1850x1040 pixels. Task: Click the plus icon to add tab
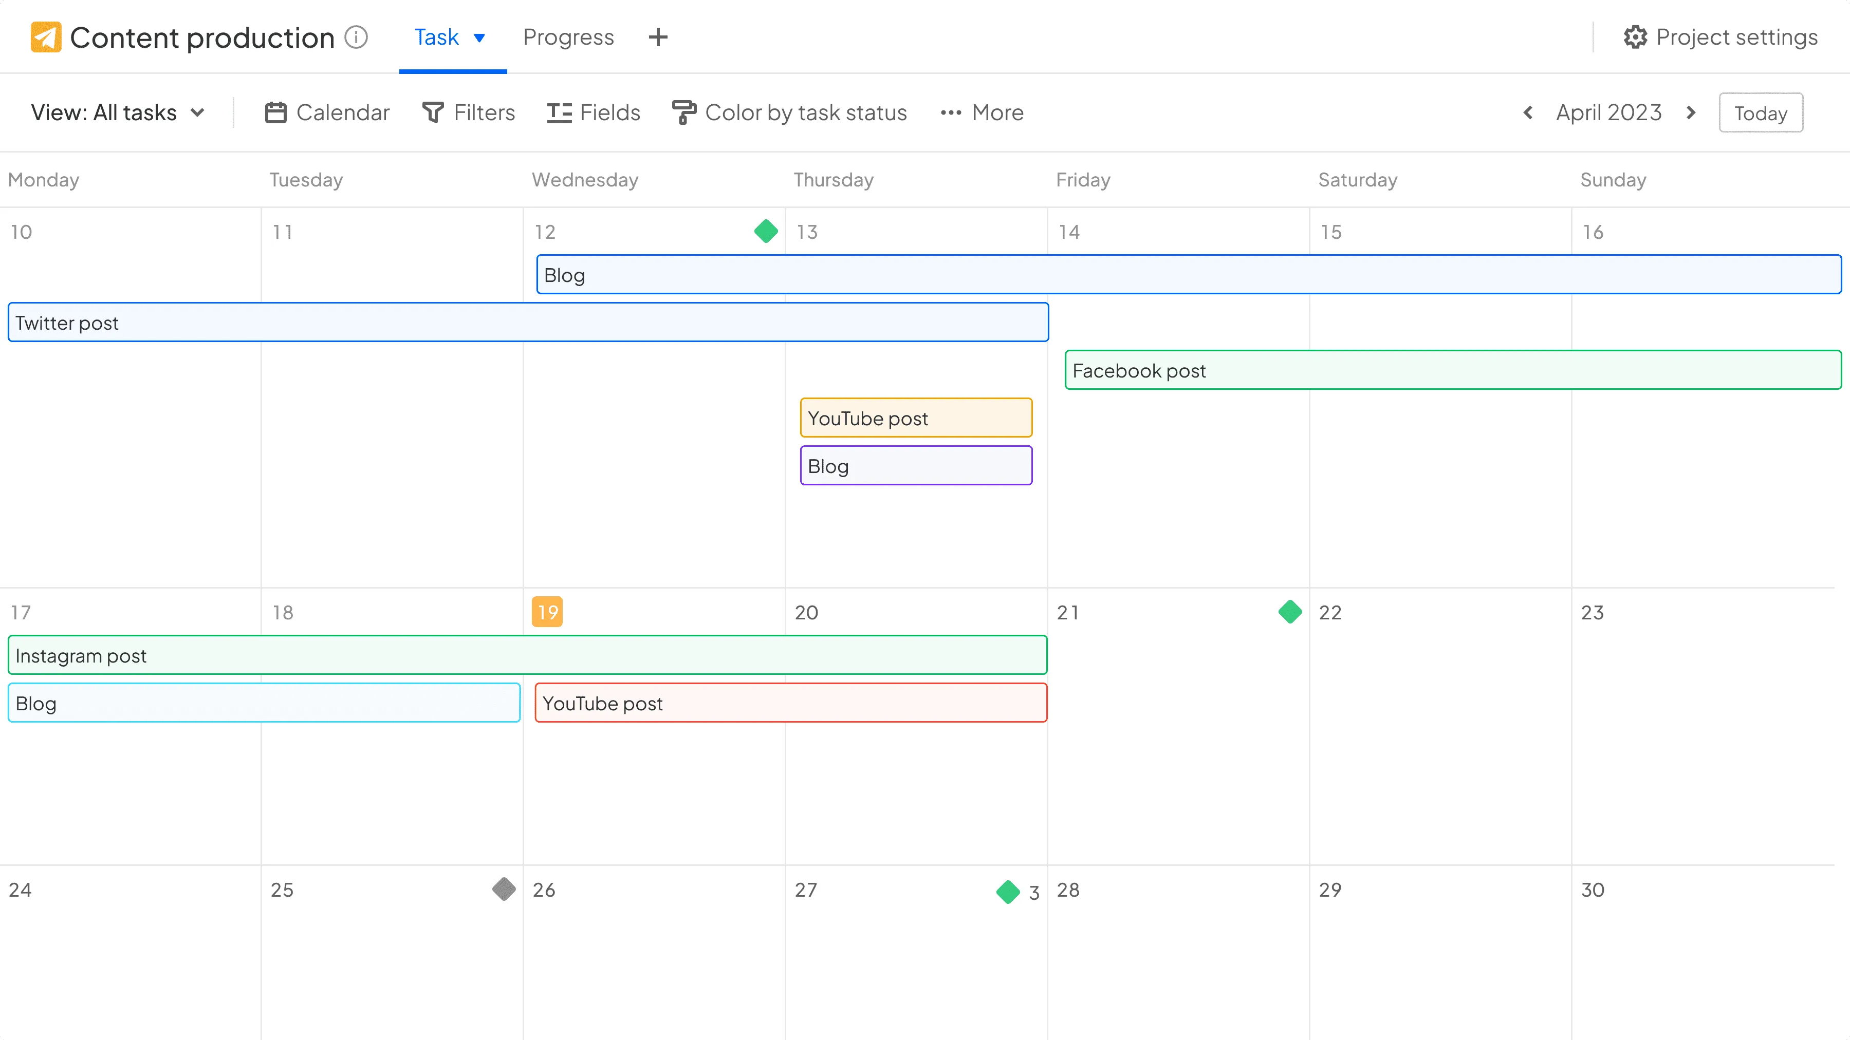coord(658,37)
